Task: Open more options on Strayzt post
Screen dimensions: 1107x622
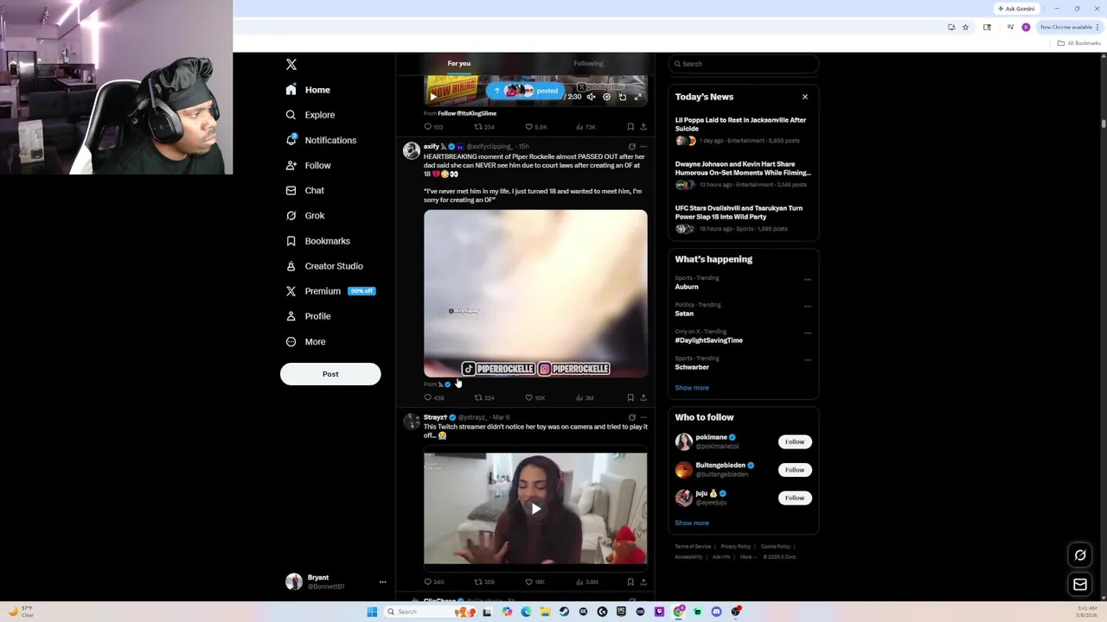Action: point(643,417)
